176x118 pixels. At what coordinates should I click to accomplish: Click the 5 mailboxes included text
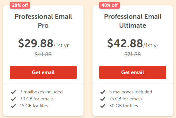130,92
